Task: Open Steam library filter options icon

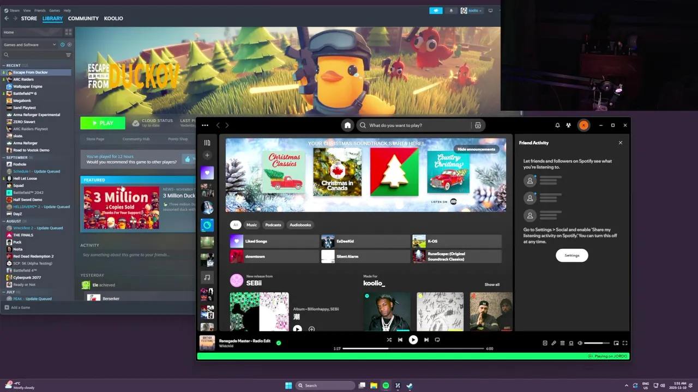Action: [x=68, y=55]
